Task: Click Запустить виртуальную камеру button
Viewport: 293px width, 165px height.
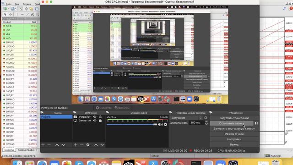Action: tap(234, 129)
